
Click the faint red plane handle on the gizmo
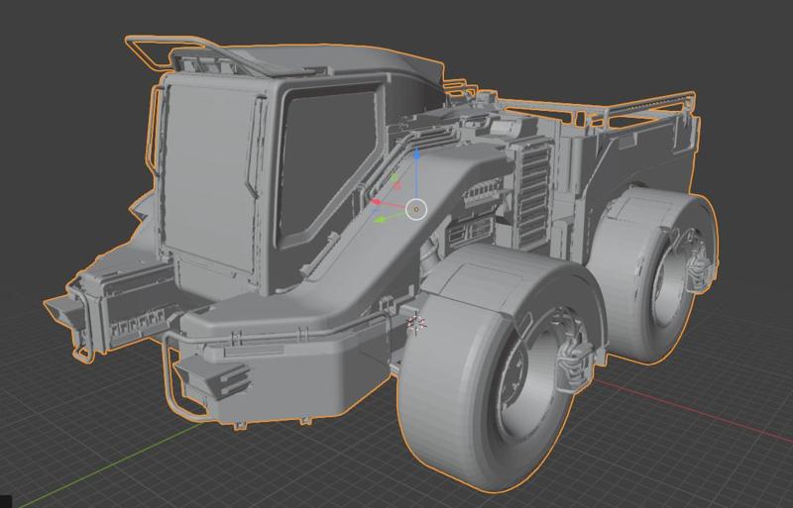pos(397,186)
